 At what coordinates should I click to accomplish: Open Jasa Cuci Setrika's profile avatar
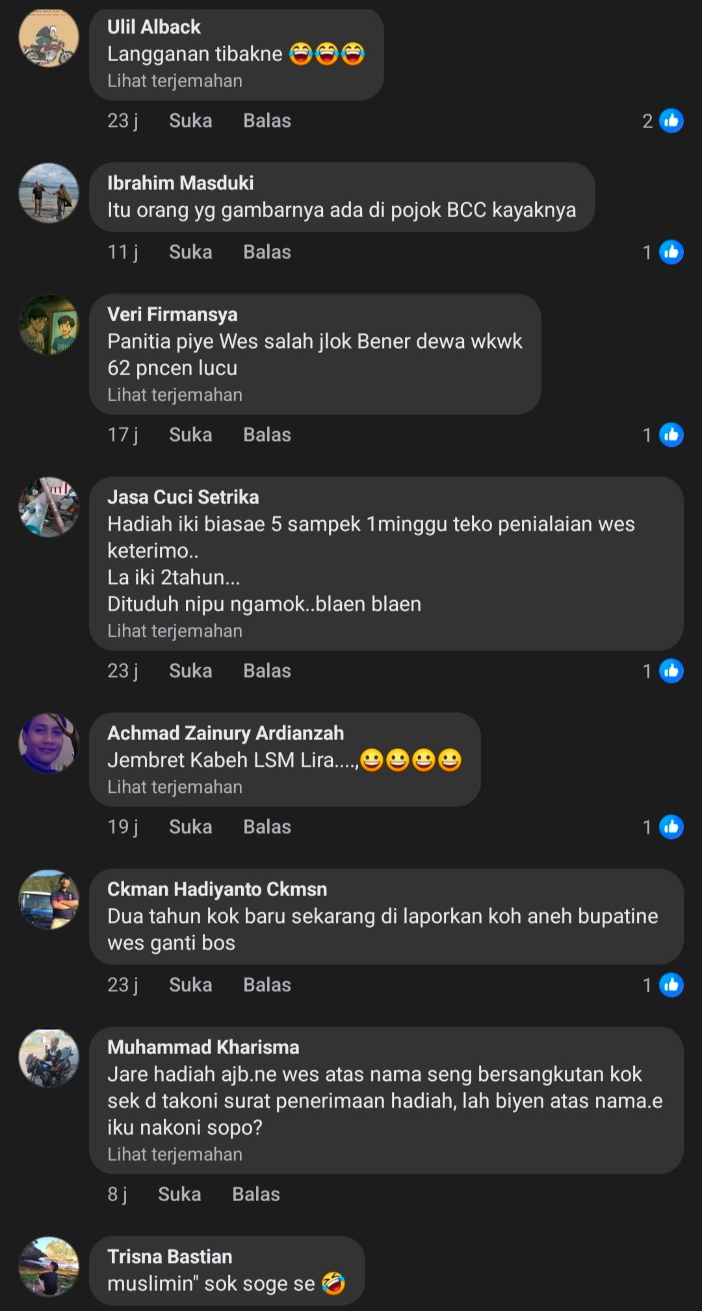point(49,507)
